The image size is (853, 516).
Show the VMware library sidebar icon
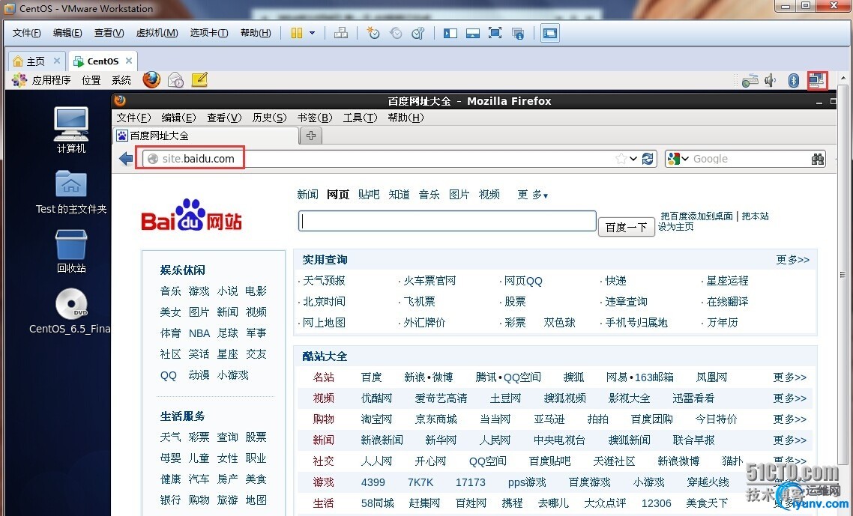[450, 33]
